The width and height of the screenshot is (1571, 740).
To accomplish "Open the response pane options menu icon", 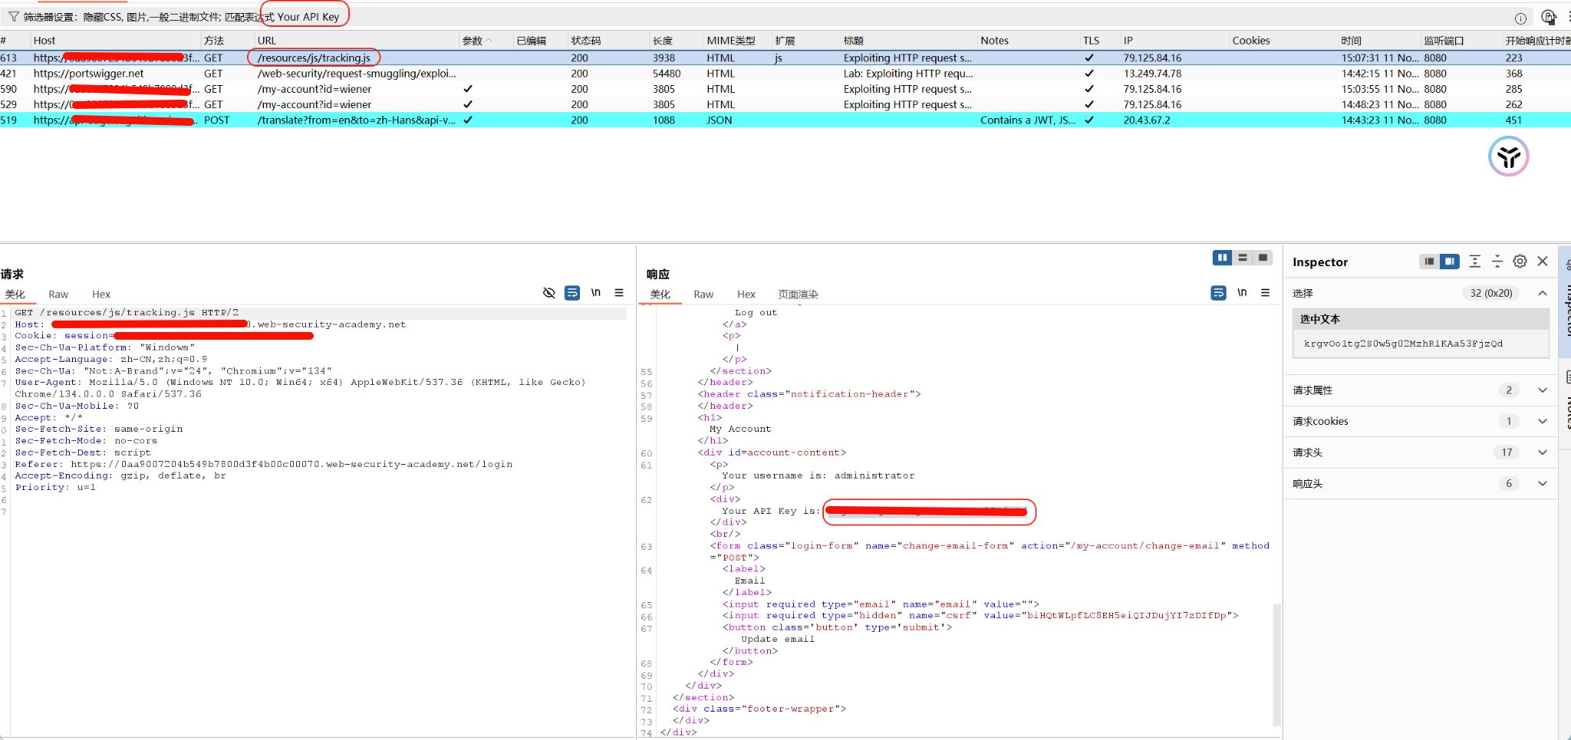I will 1265,293.
